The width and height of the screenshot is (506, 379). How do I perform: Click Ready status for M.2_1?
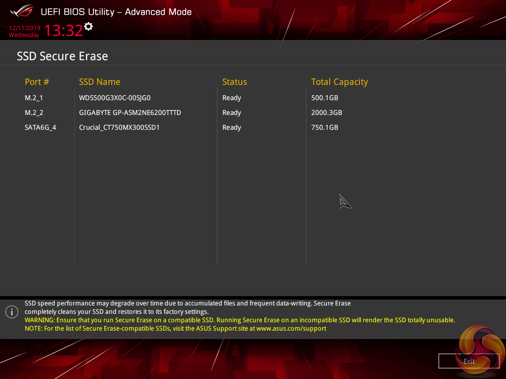pyautogui.click(x=232, y=98)
